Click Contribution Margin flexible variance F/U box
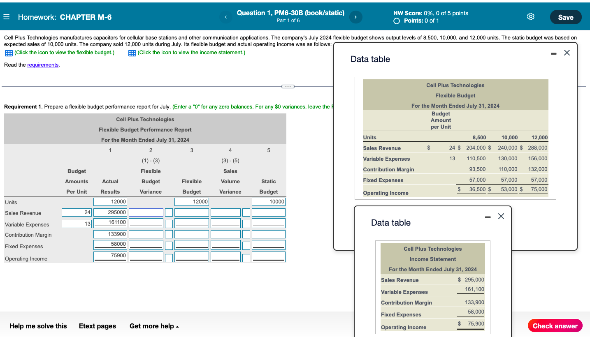590x337 pixels. [169, 234]
